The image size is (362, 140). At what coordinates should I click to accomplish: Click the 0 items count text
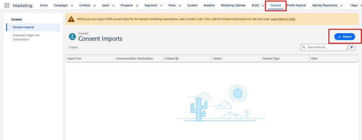(x=73, y=47)
